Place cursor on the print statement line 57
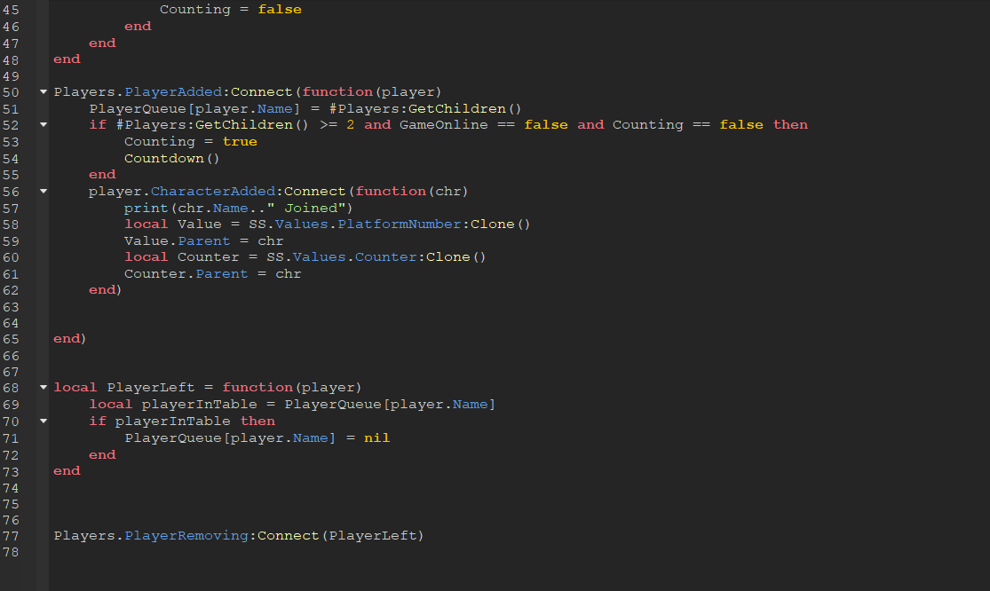The width and height of the screenshot is (990, 591). click(x=146, y=207)
